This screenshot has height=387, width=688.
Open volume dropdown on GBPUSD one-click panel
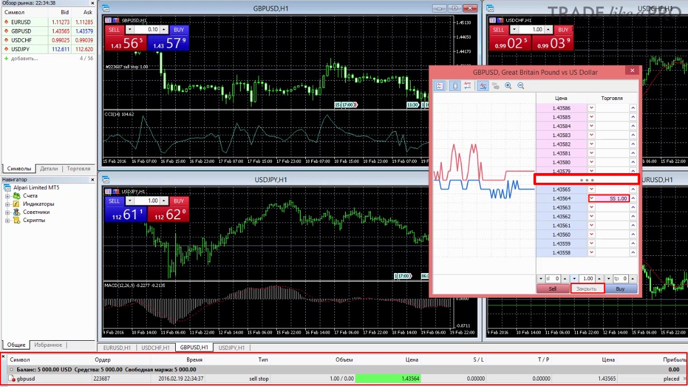tap(130, 30)
